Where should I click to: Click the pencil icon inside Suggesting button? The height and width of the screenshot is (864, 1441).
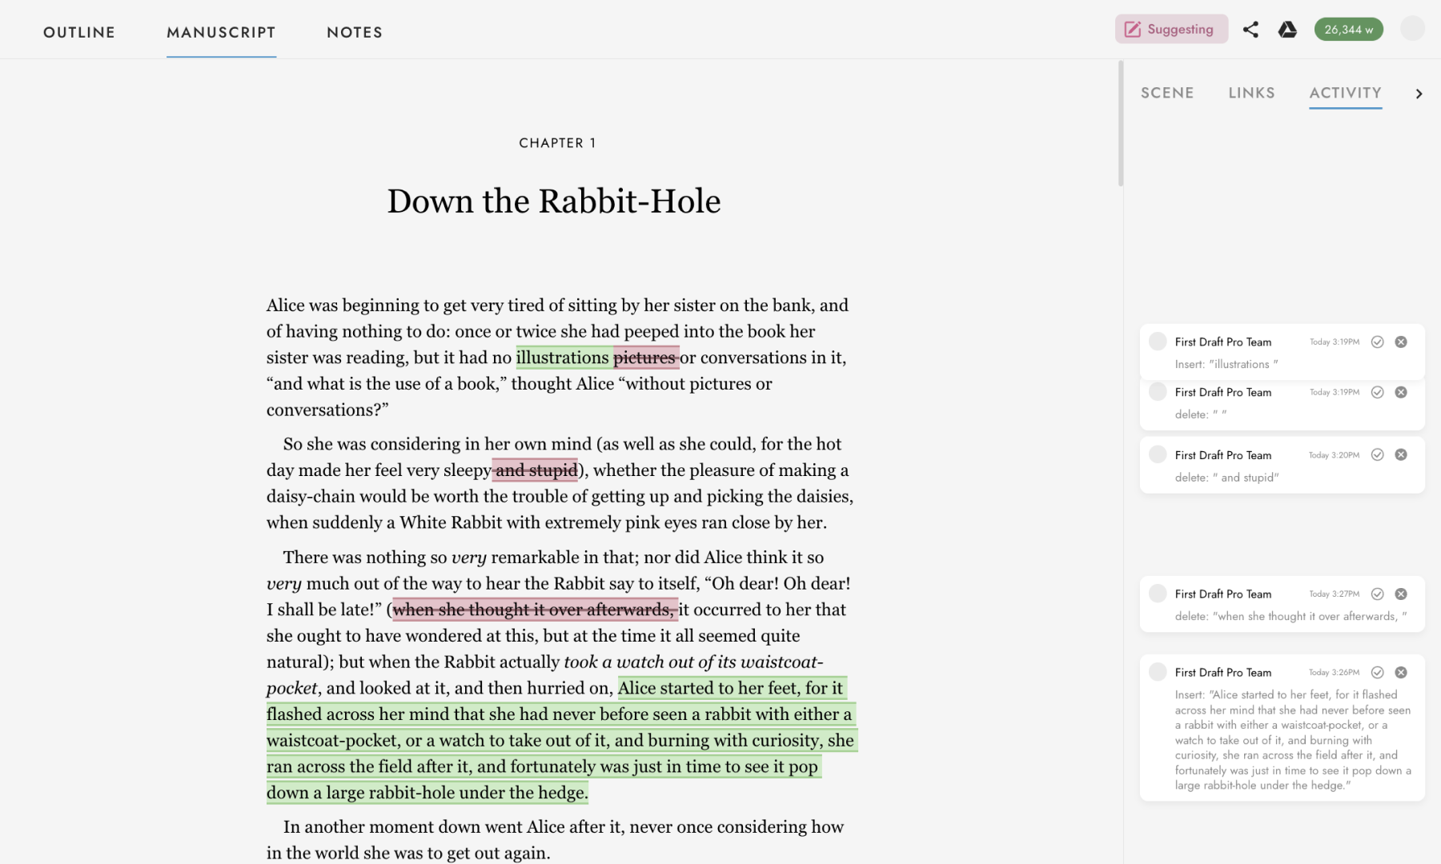1131,29
